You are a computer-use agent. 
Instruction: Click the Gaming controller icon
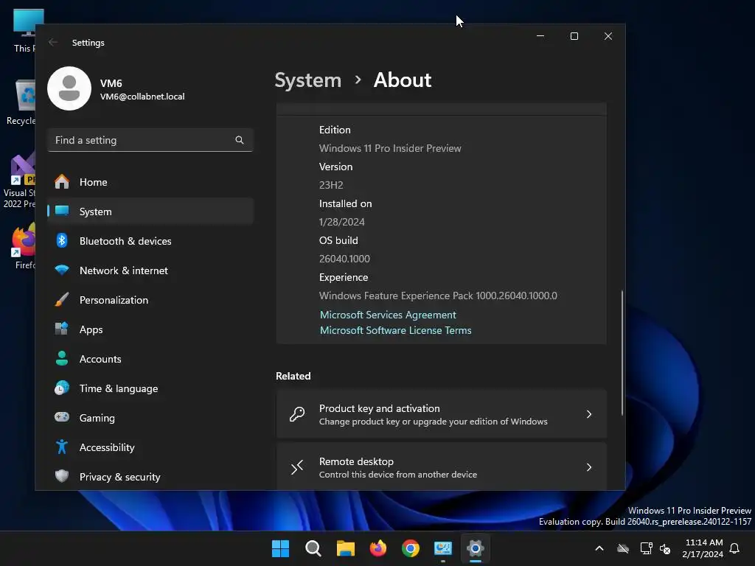coord(62,417)
